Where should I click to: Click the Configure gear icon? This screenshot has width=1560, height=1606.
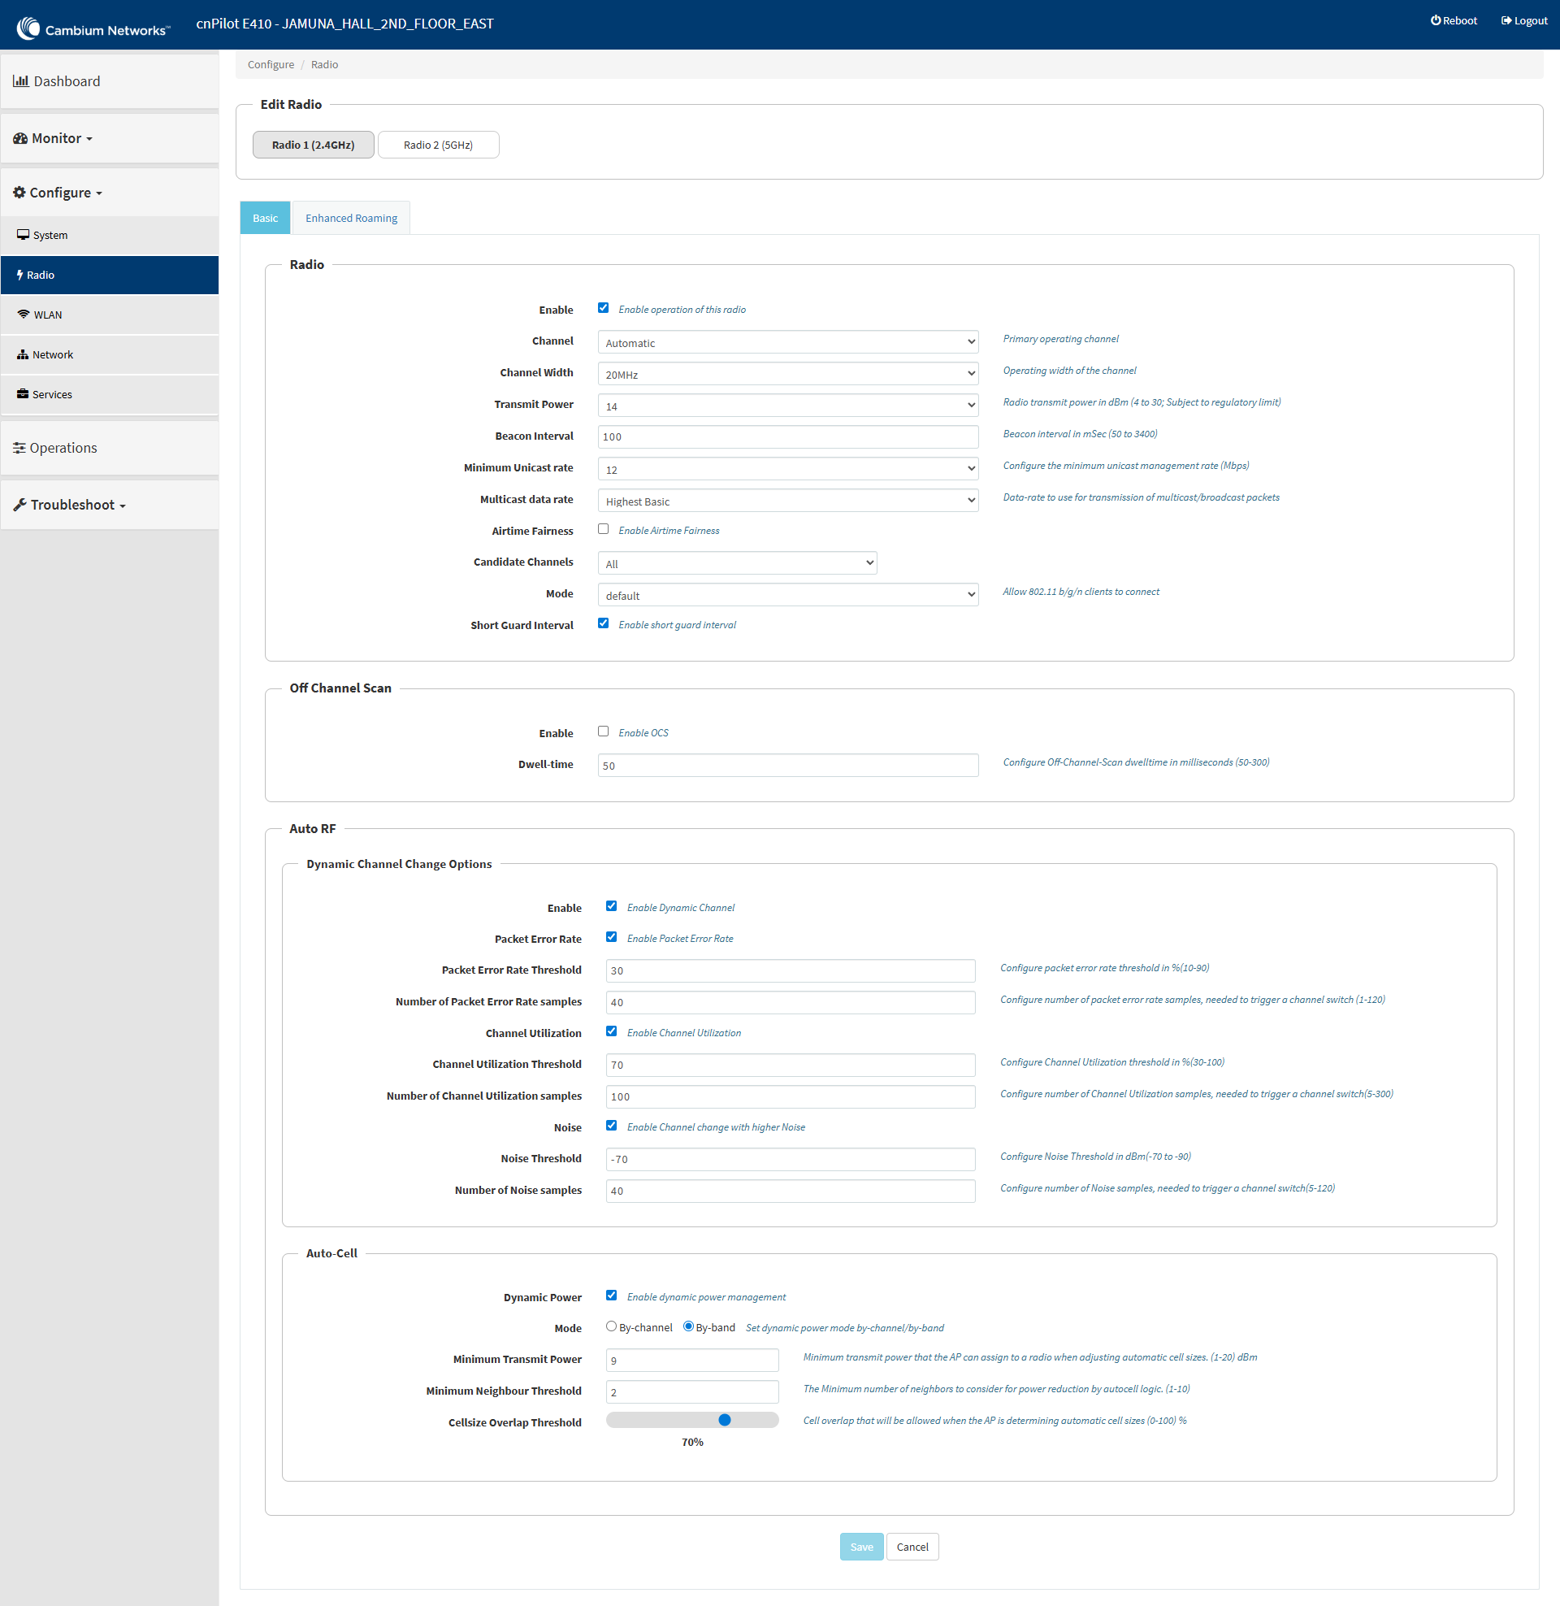pyautogui.click(x=19, y=193)
